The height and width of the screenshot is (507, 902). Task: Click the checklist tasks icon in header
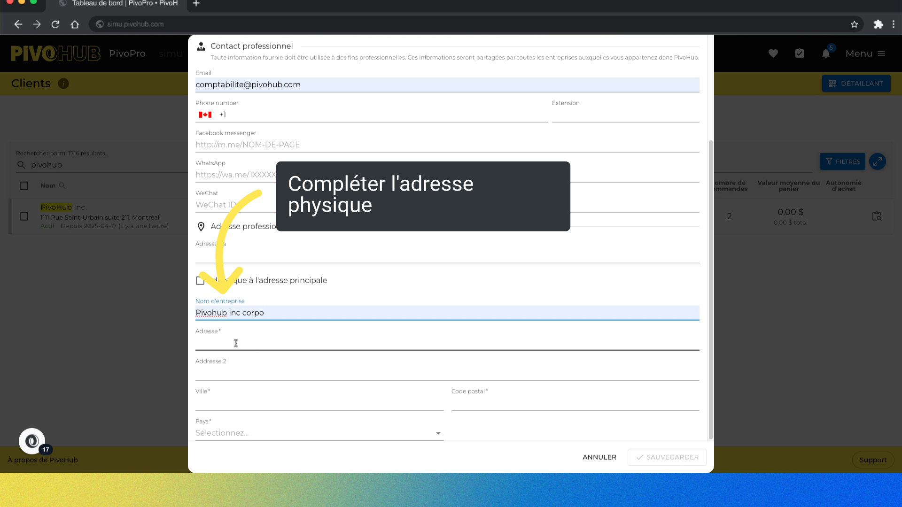tap(800, 54)
